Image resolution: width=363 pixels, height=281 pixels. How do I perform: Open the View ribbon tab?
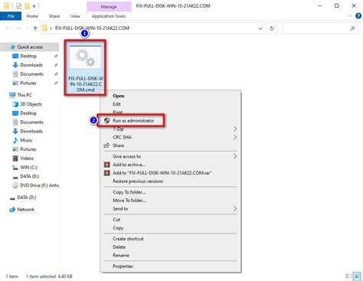tap(75, 16)
